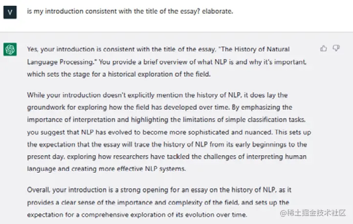Image resolution: width=353 pixels, height=224 pixels.
Task: Click the word "elaborate." in the user prompt
Action: pos(218,11)
